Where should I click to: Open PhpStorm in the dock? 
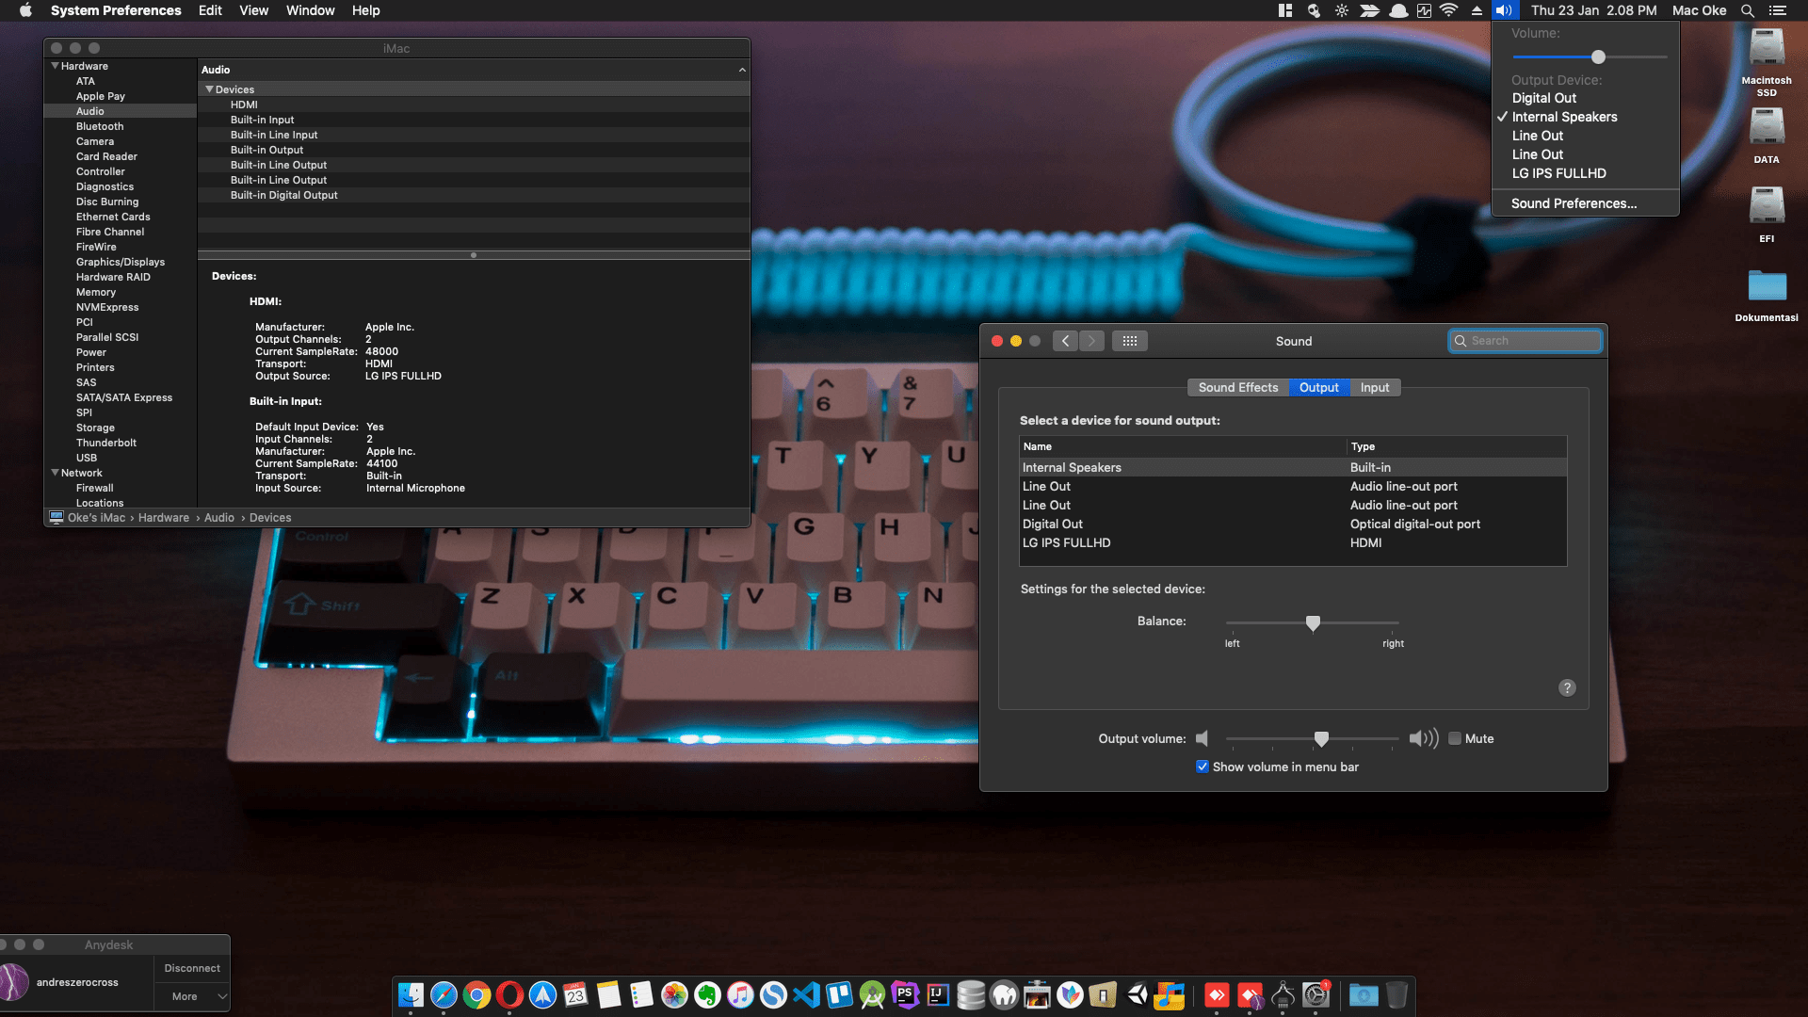905,995
